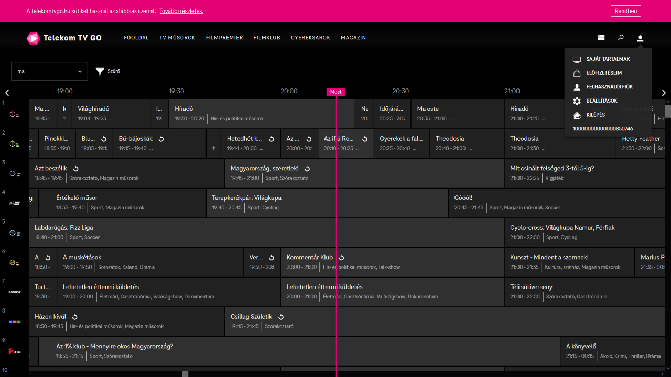
Task: Click the user profile icon
Action: point(640,38)
